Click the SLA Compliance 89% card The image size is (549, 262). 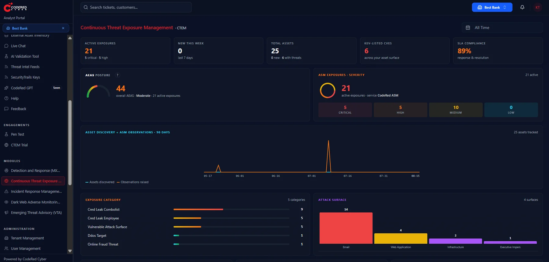coord(498,51)
